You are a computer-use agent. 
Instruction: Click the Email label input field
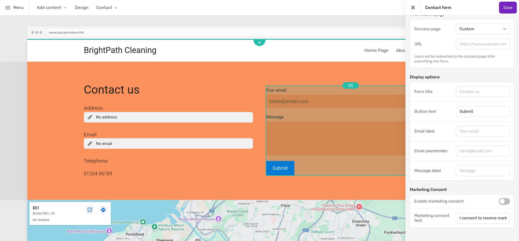tap(483, 131)
